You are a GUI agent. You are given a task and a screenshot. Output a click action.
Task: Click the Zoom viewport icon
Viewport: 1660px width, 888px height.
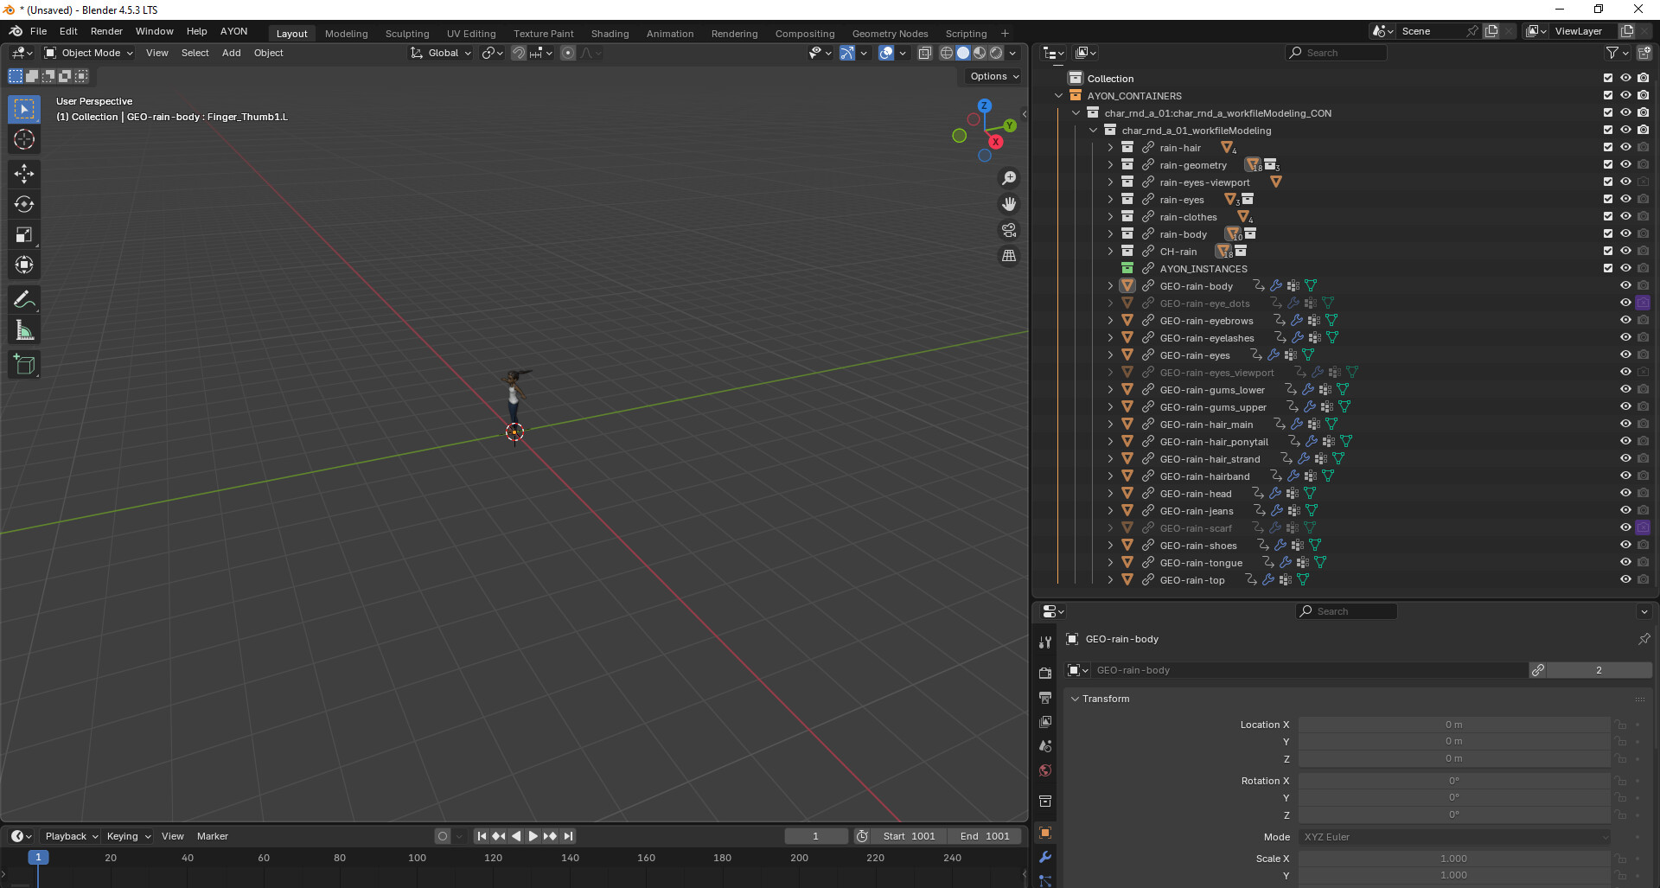(x=1009, y=178)
